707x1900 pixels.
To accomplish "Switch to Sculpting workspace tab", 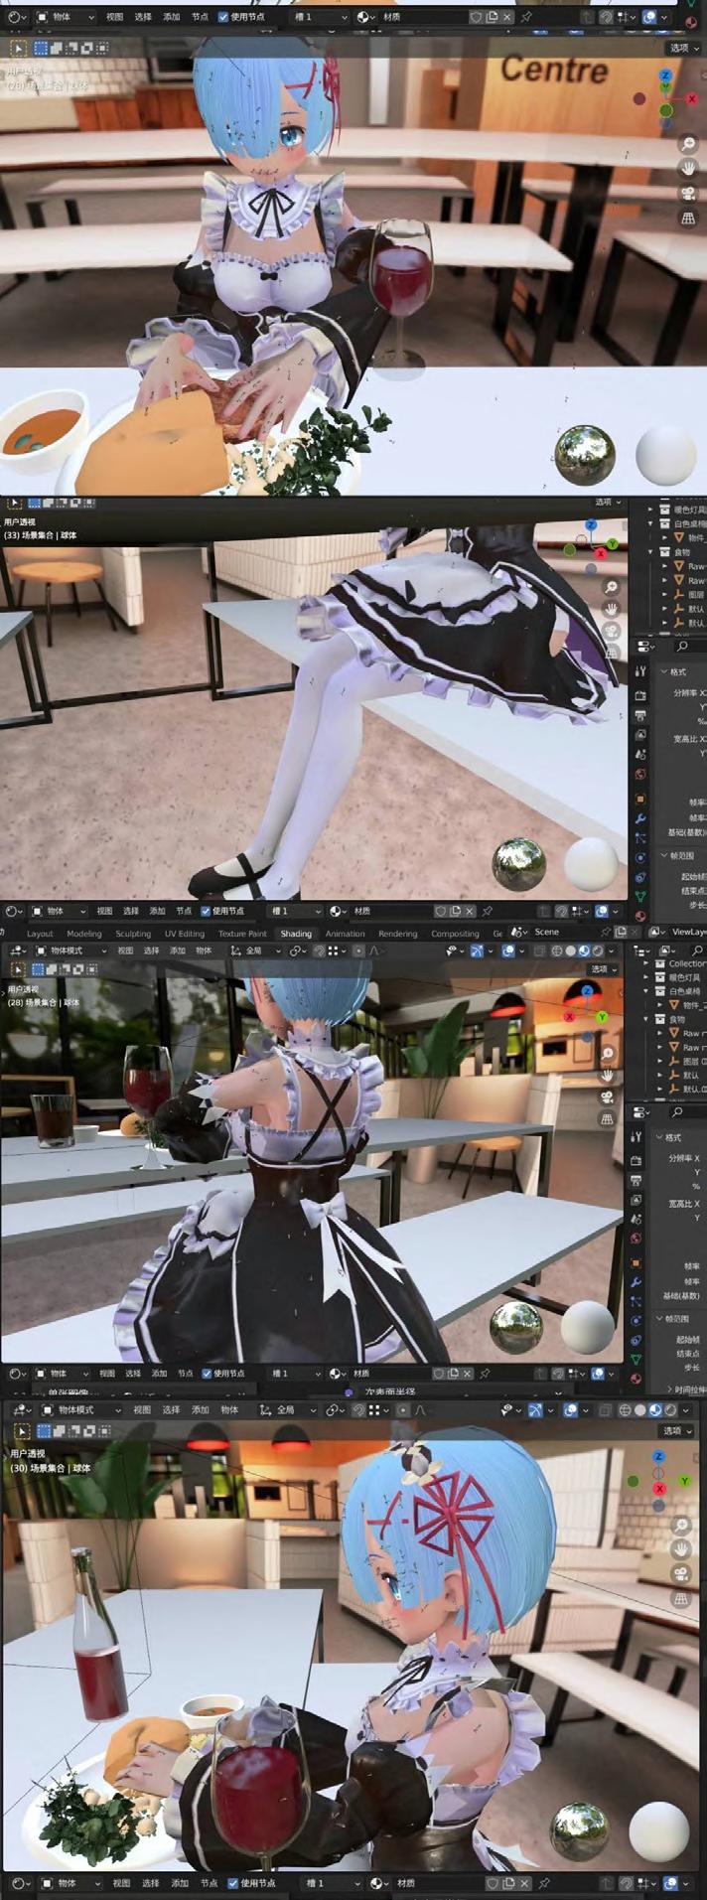I will click(x=133, y=934).
